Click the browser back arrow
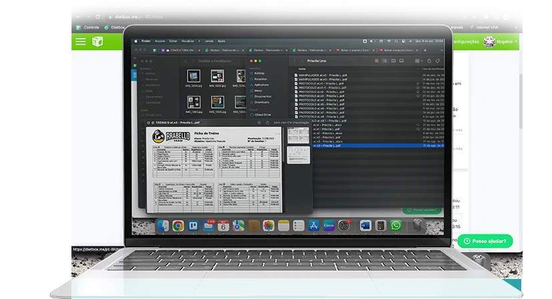Image resolution: width=552 pixels, height=299 pixels. 79,16
